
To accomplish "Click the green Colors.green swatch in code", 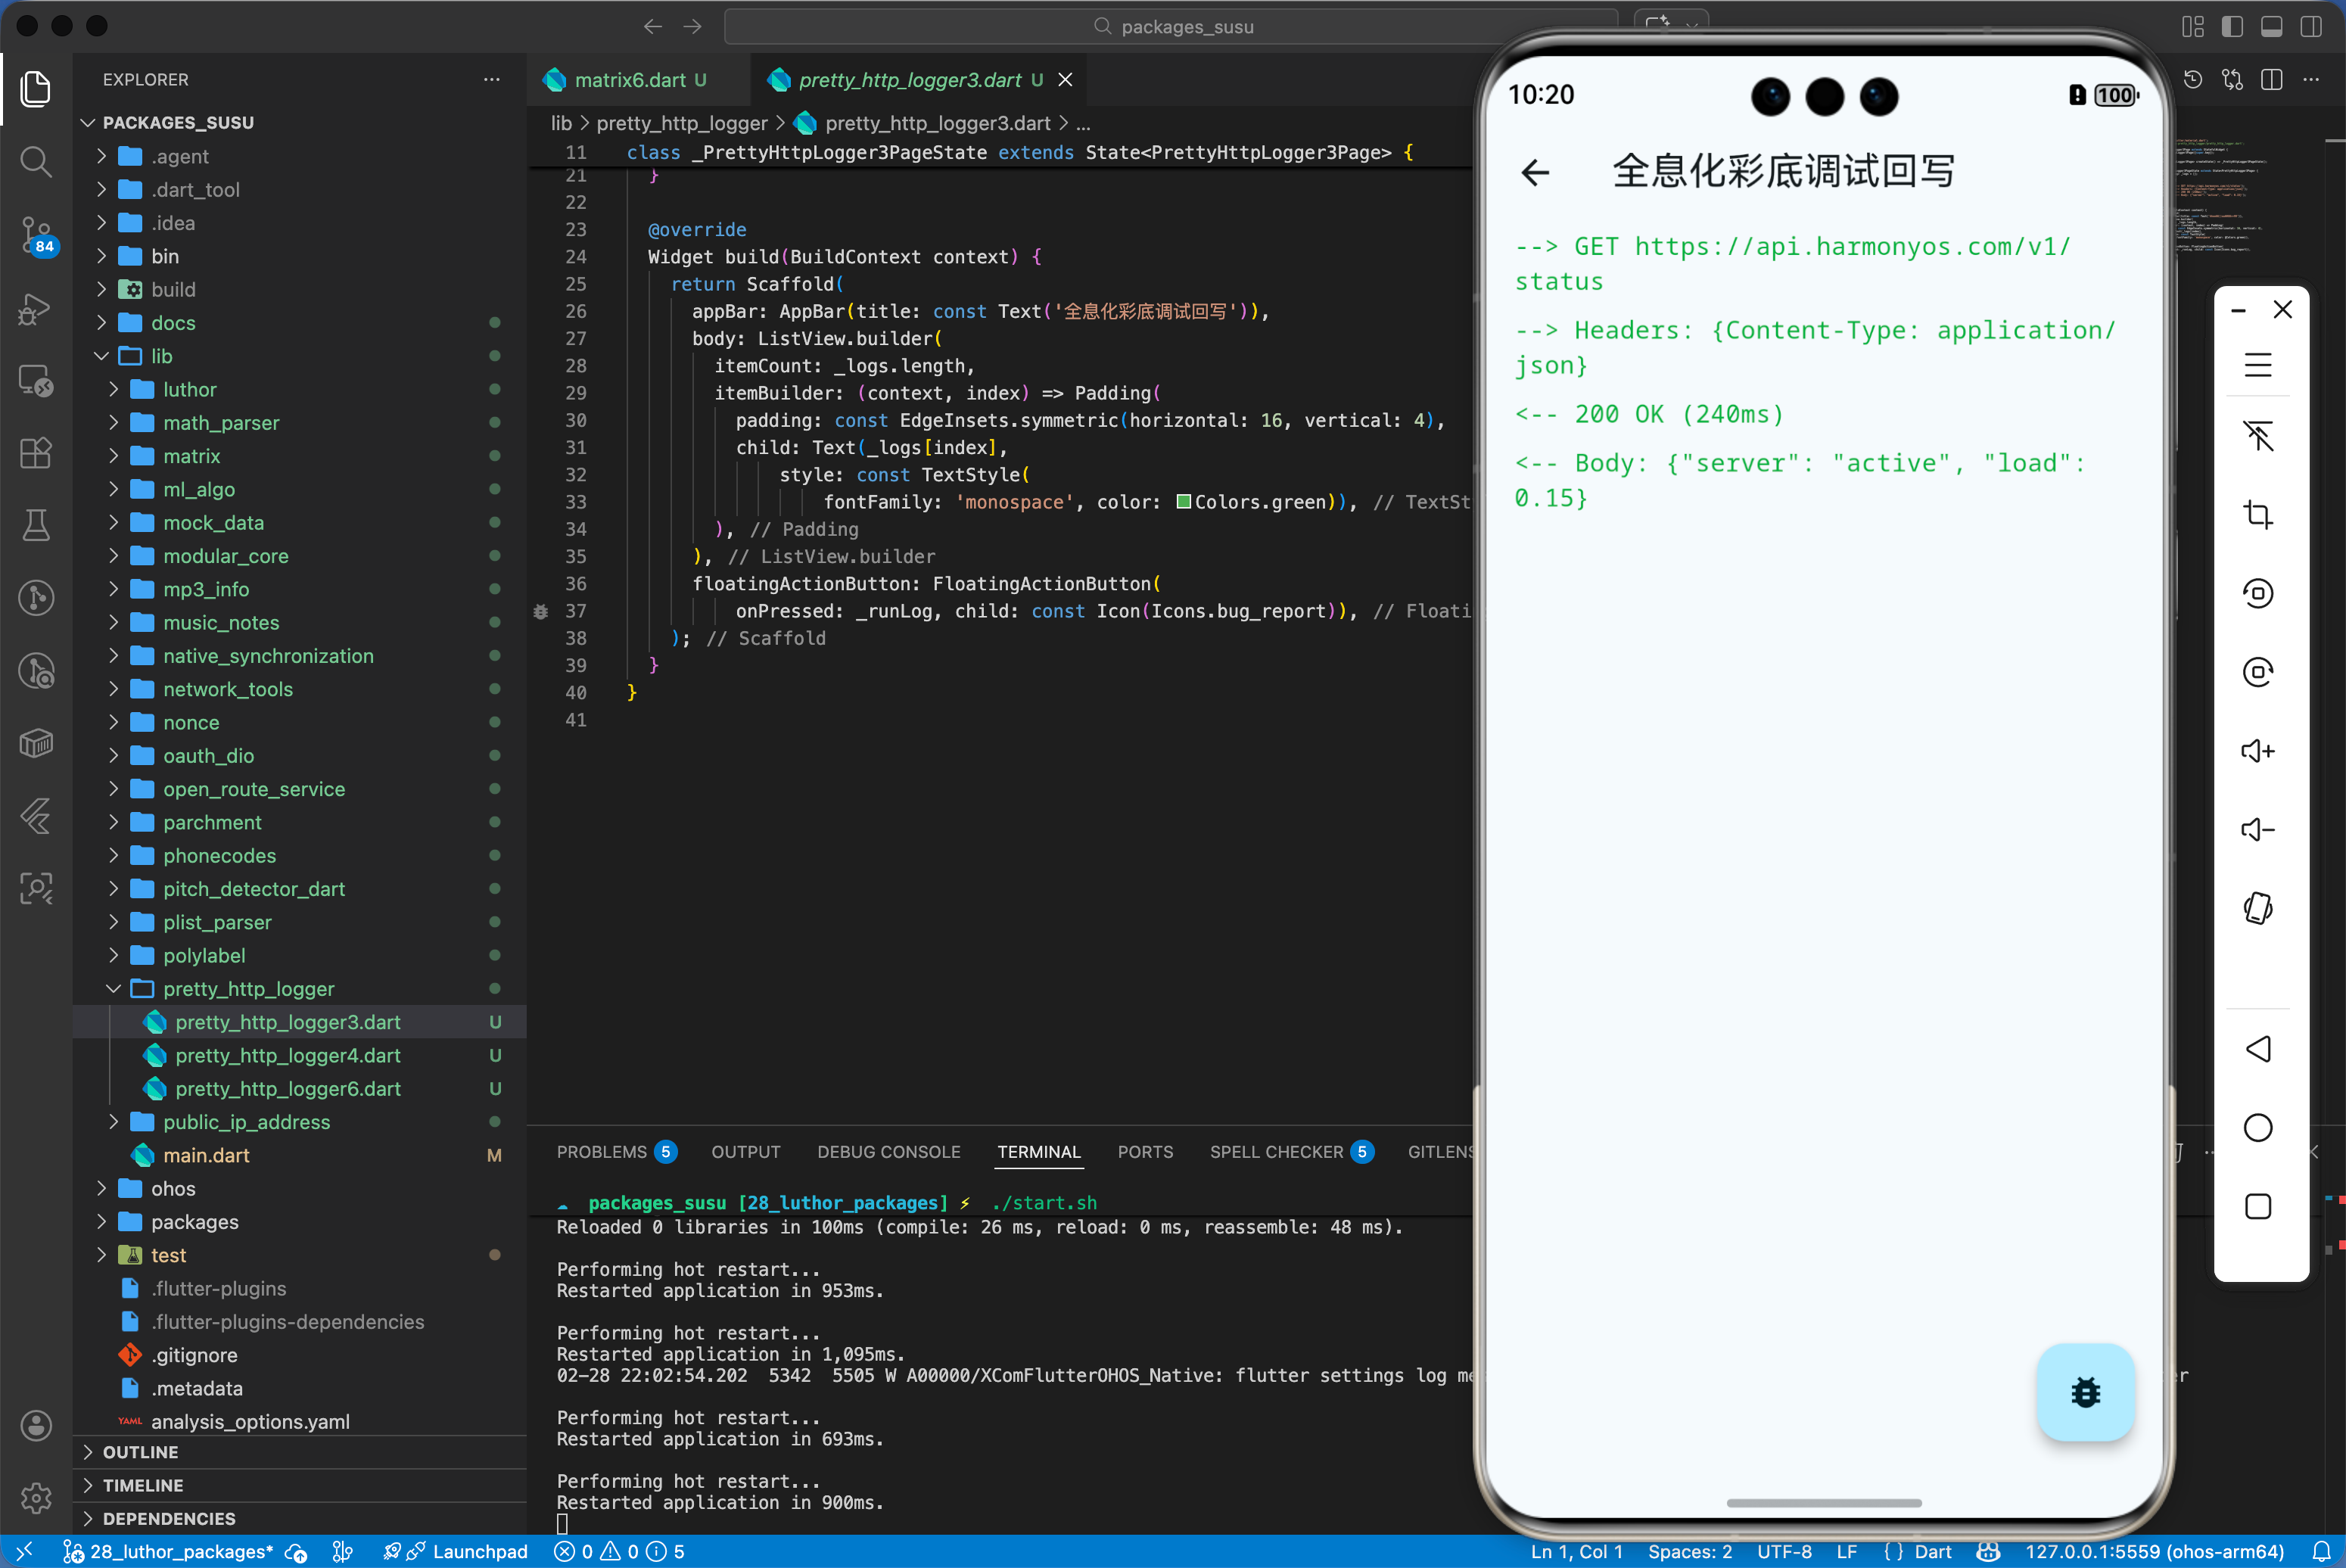I will (1183, 502).
